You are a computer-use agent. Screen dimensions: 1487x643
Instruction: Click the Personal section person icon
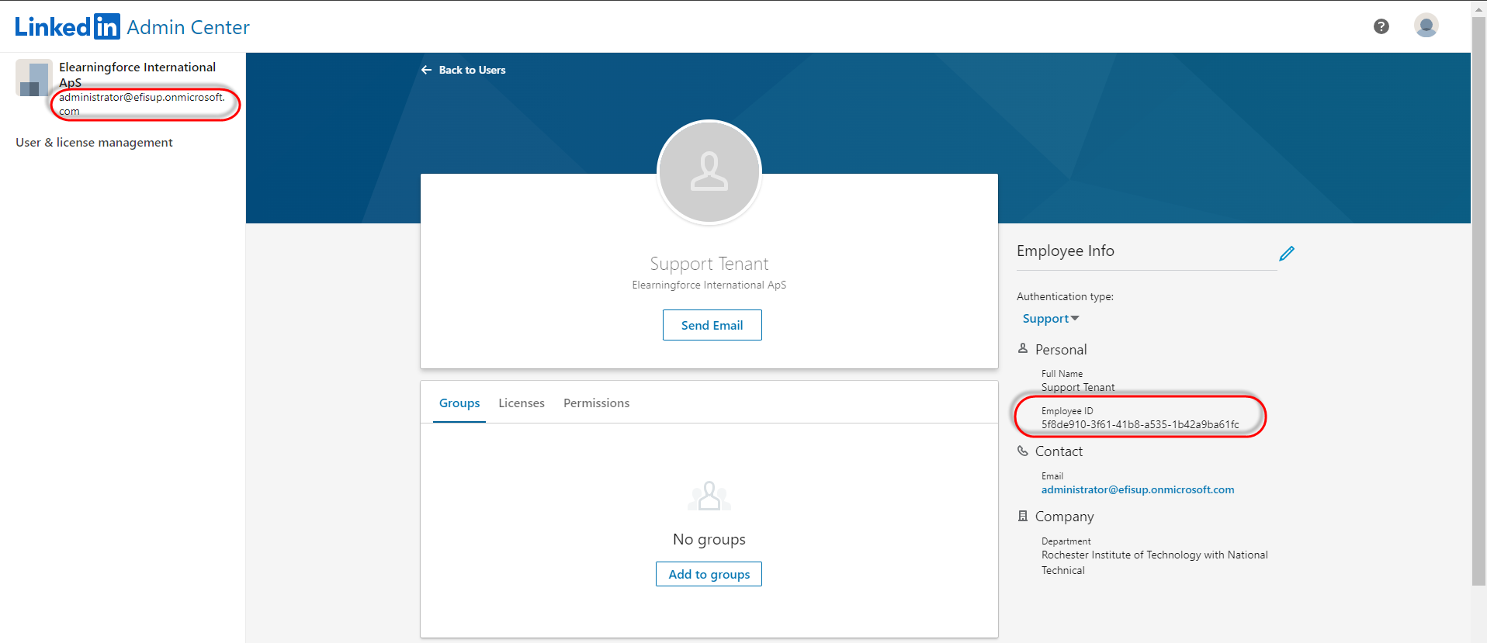1023,349
